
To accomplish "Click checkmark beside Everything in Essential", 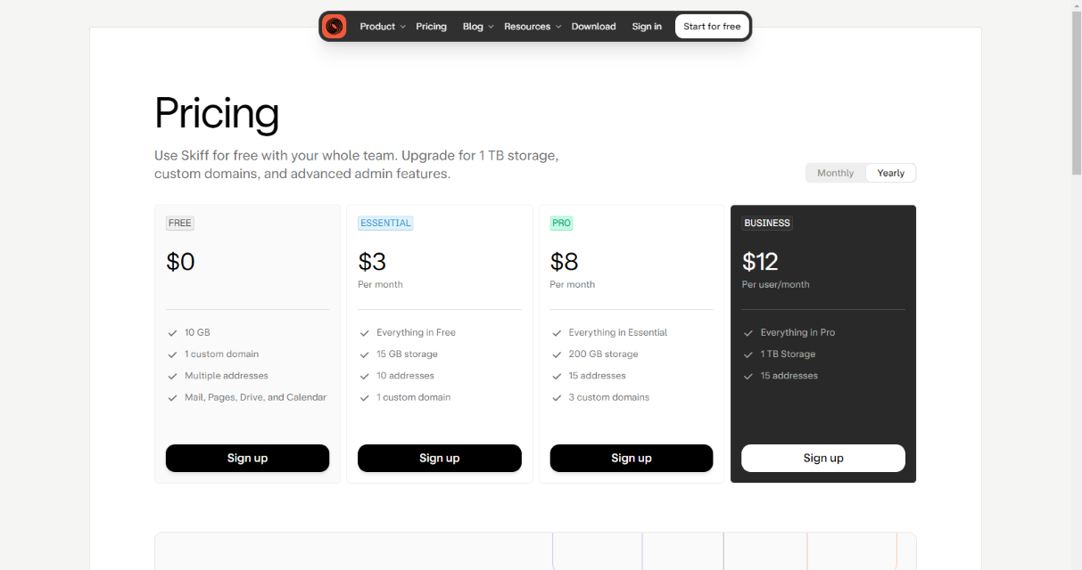I will [557, 333].
